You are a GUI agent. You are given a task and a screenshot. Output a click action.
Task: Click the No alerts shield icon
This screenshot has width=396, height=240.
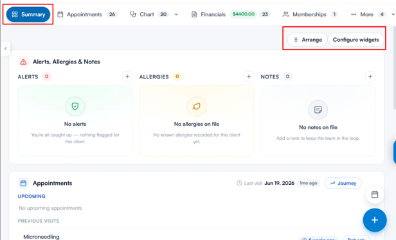(75, 107)
